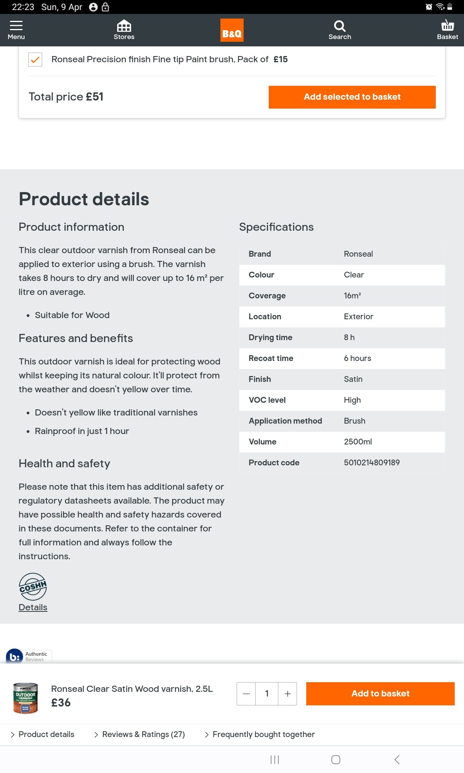This screenshot has width=464, height=773.
Task: Decrease quantity with the minus button
Action: 246,694
